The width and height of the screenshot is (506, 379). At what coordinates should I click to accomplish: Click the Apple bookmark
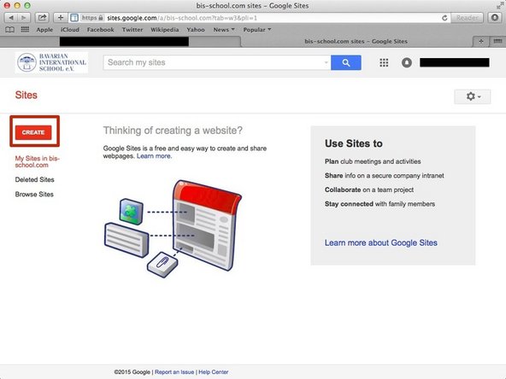click(x=44, y=30)
